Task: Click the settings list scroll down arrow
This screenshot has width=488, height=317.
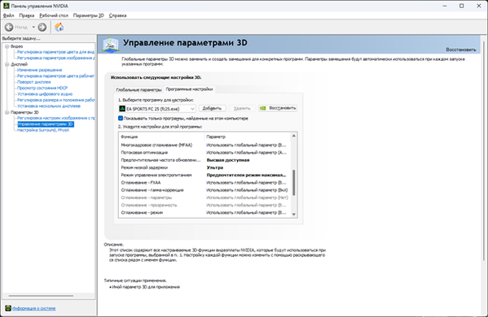Action: [293, 215]
